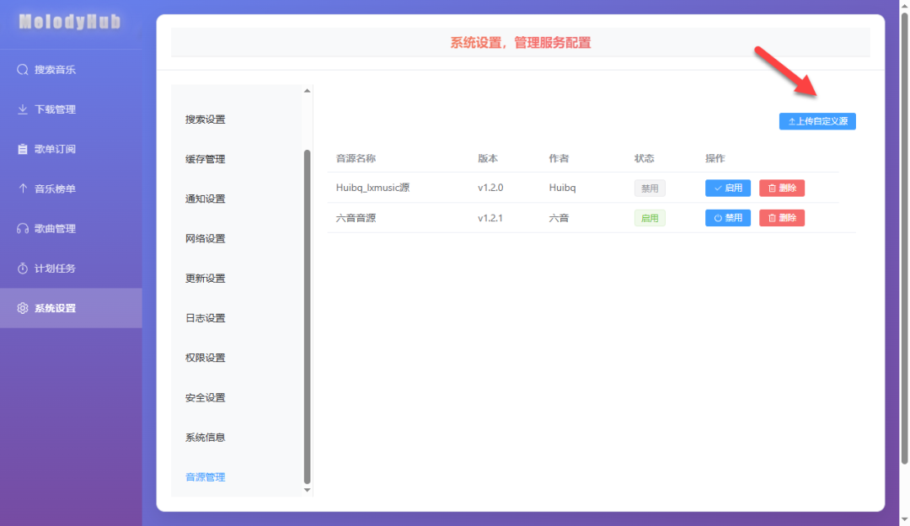
Task: Open 通知设置 settings tab
Action: coord(205,199)
